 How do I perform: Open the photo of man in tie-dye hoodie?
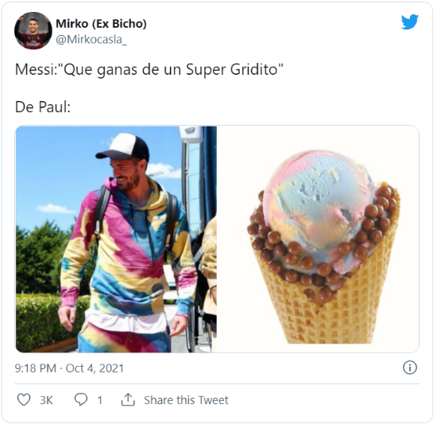coord(116,239)
